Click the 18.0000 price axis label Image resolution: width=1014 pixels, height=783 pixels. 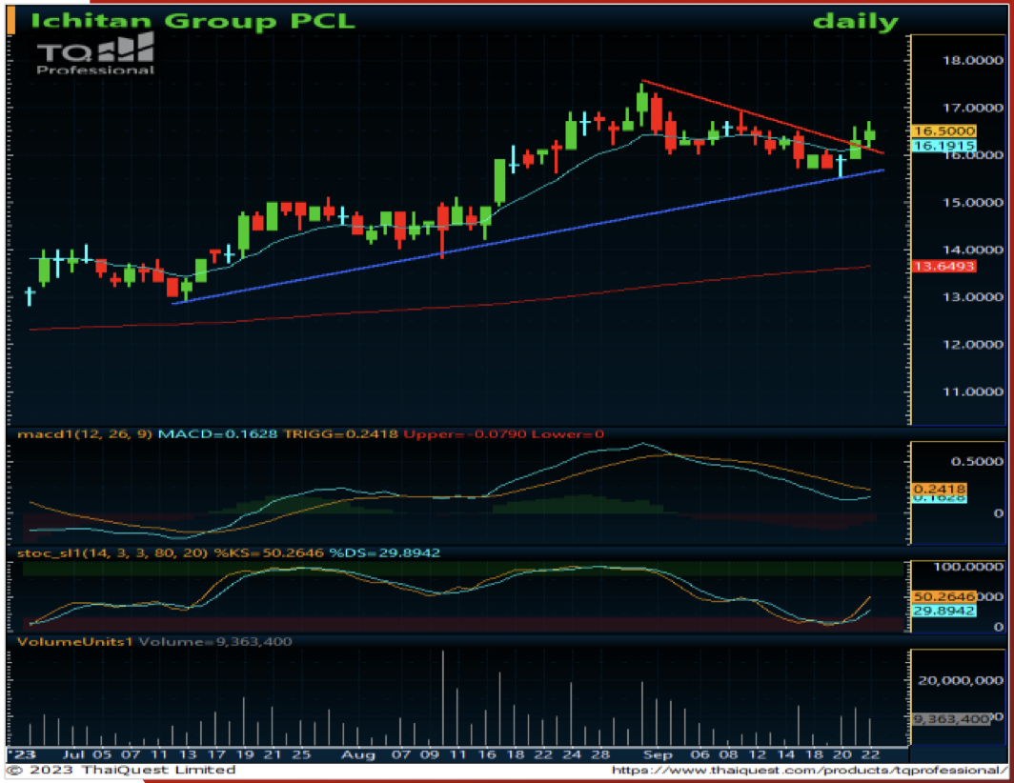(973, 60)
